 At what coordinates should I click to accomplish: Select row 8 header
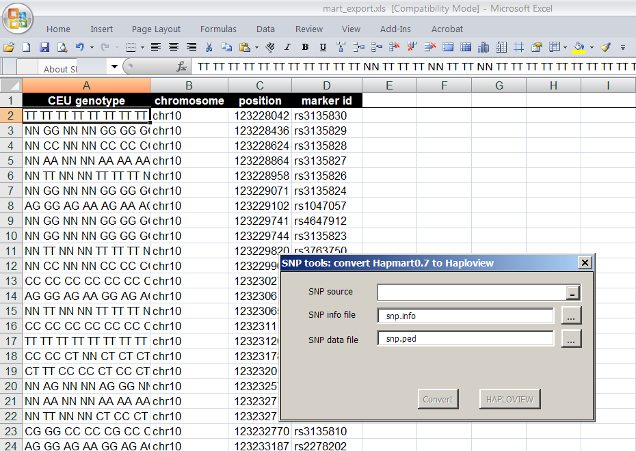coord(11,206)
